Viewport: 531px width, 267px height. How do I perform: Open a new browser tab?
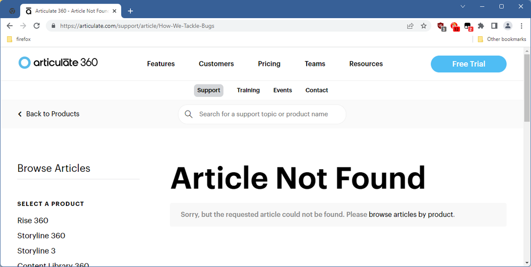tap(131, 11)
